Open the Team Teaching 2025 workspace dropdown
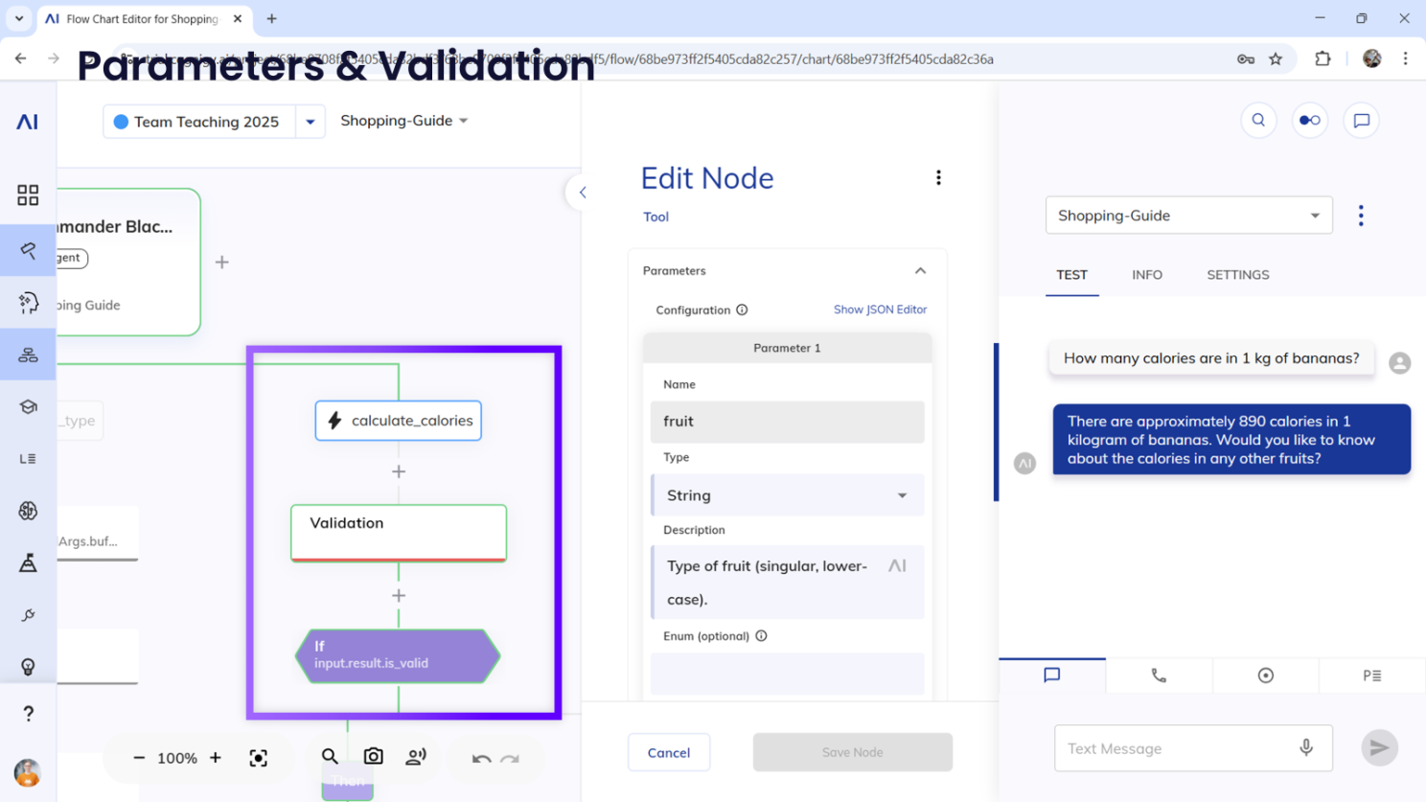The height and width of the screenshot is (802, 1426). (x=310, y=121)
